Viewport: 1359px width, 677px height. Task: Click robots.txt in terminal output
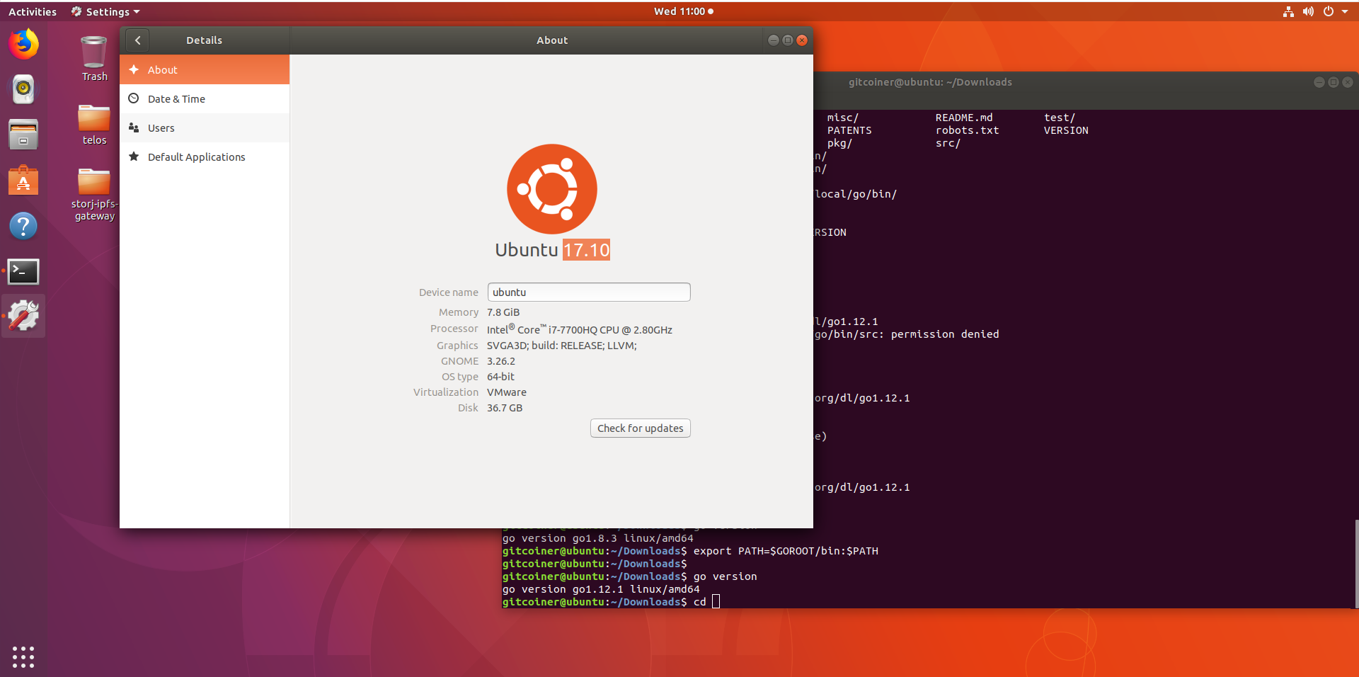click(x=968, y=130)
